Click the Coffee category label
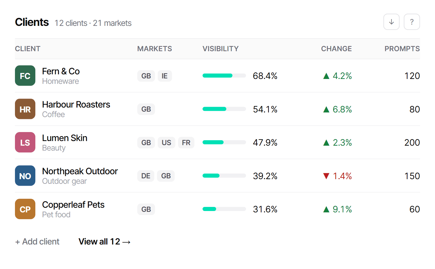This screenshot has height=269, width=435. point(53,114)
